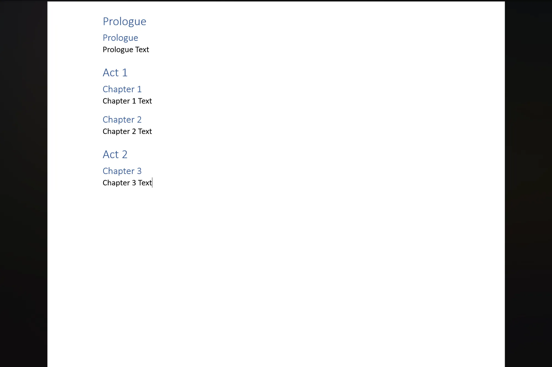Select the Chapter 1 title
552x367 pixels.
pyautogui.click(x=122, y=88)
